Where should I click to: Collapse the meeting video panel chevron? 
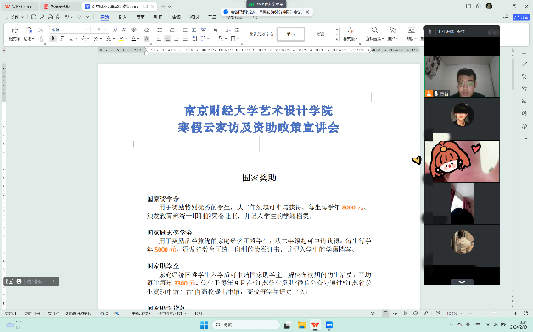pyautogui.click(x=462, y=282)
